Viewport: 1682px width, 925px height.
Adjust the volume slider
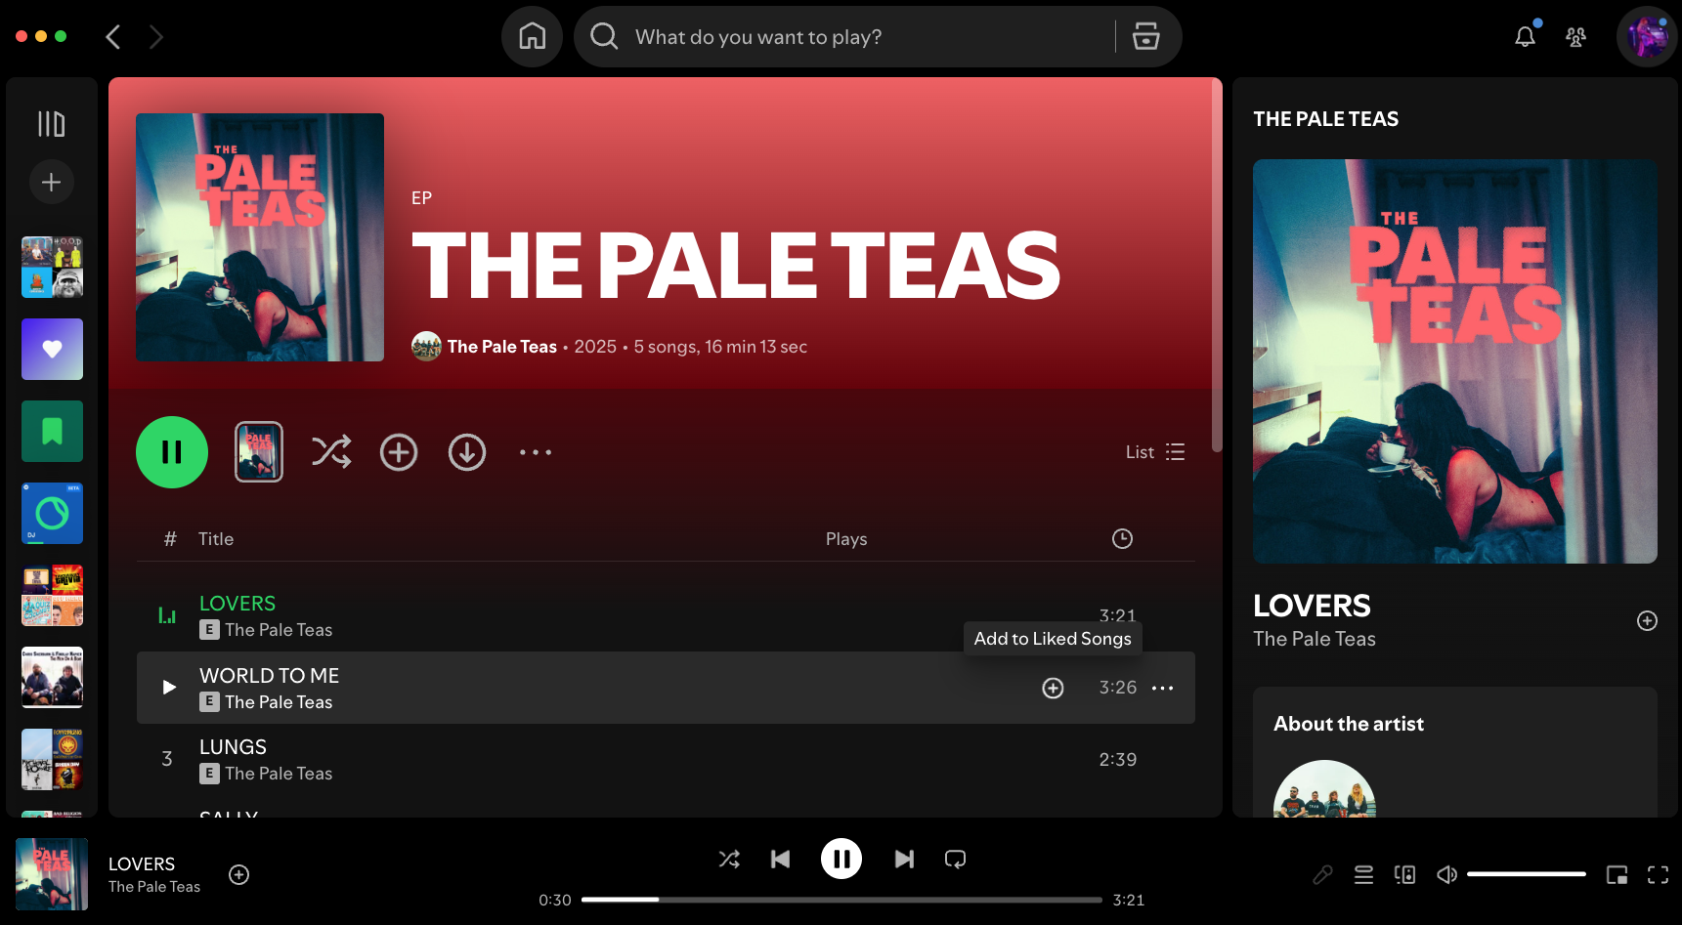tap(1526, 874)
